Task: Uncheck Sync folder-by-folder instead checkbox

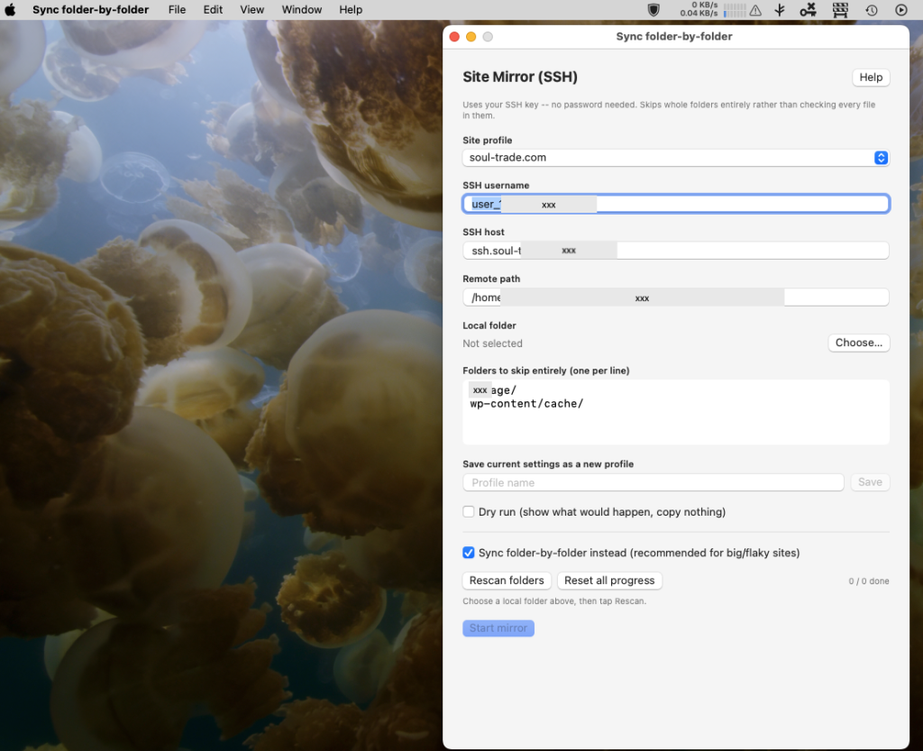Action: pos(469,552)
